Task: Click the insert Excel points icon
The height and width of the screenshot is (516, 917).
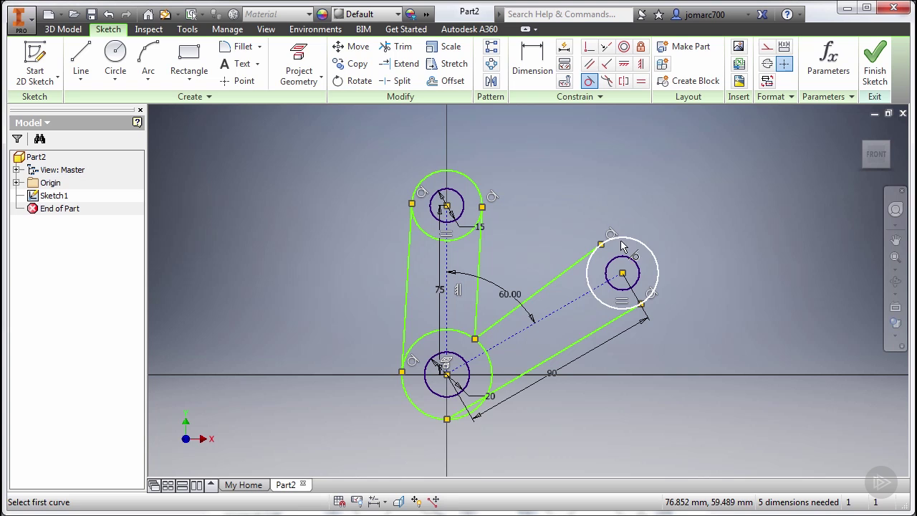Action: [x=739, y=64]
